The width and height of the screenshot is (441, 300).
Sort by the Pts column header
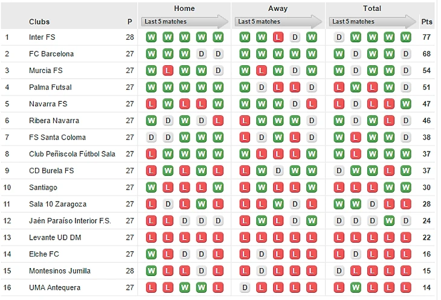(x=427, y=22)
